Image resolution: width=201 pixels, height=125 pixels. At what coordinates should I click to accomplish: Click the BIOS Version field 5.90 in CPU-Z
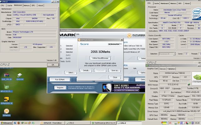pos(34,35)
